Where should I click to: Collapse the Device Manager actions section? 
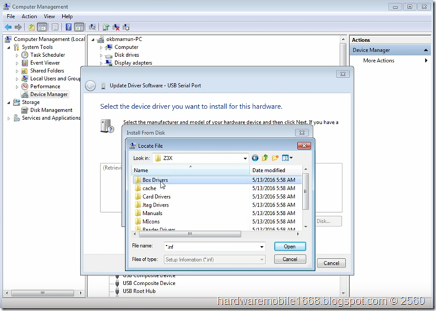(x=425, y=50)
